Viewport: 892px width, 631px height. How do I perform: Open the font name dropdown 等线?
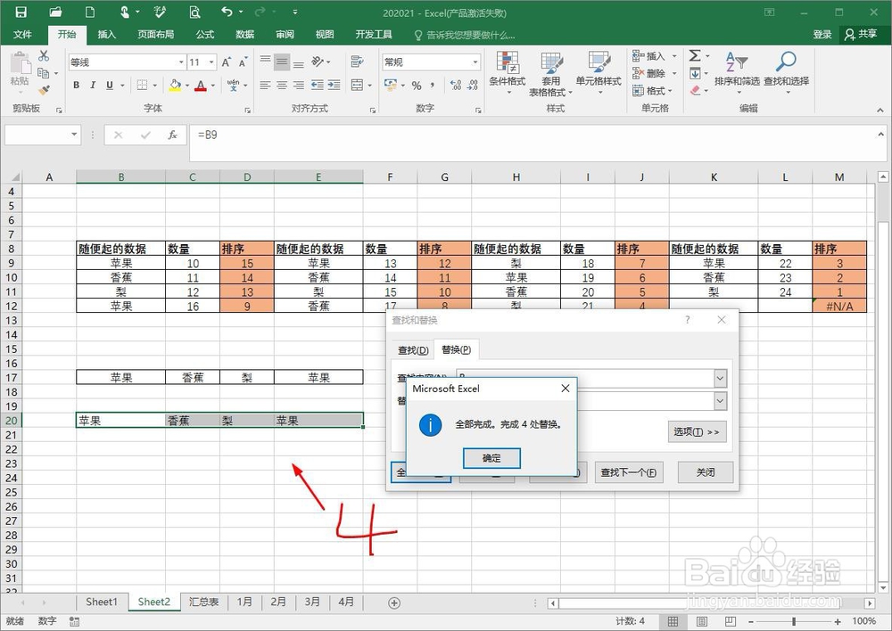pos(181,62)
